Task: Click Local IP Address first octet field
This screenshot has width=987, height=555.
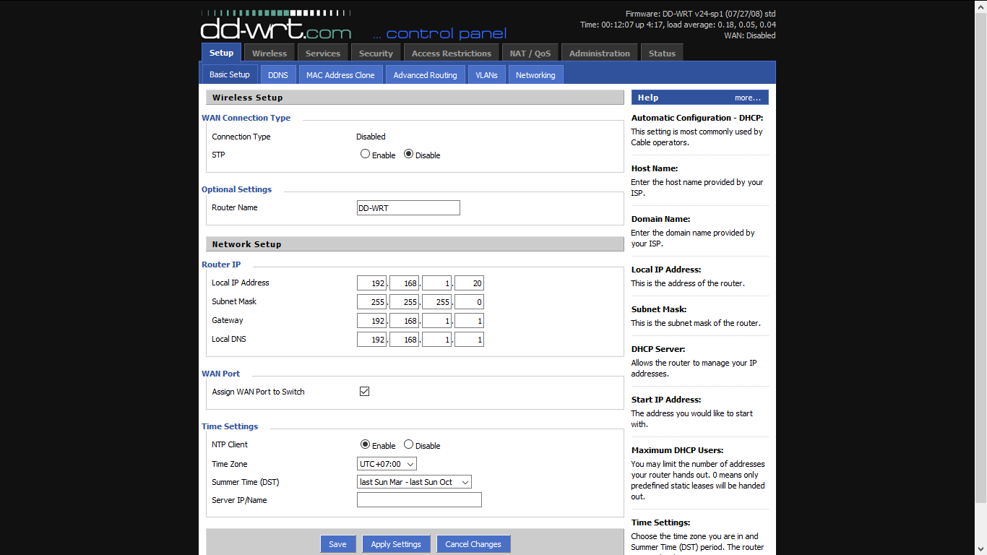Action: coord(371,283)
